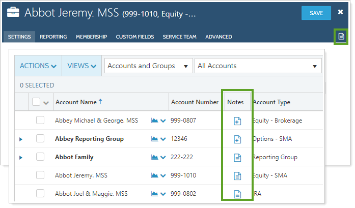The height and width of the screenshot is (208, 355).
Task: Toggle the select-all checkbox in header
Action: (36, 102)
